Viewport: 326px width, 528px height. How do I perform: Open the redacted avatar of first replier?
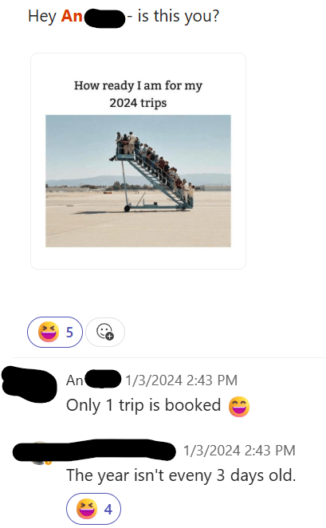(29, 384)
